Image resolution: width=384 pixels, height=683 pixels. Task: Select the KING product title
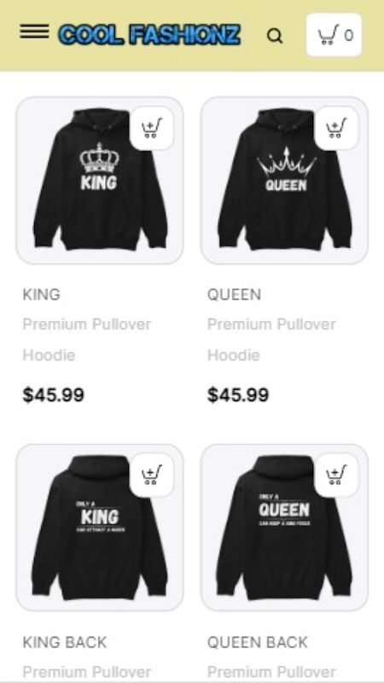pos(41,295)
